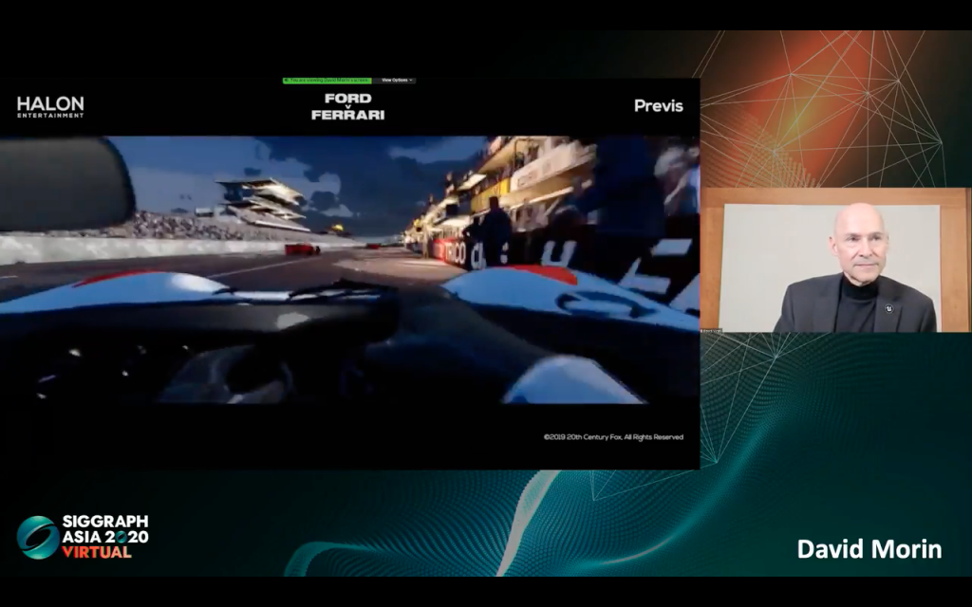This screenshot has height=607, width=972.
Task: Click the Halon Entertainment logo
Action: pyautogui.click(x=50, y=106)
